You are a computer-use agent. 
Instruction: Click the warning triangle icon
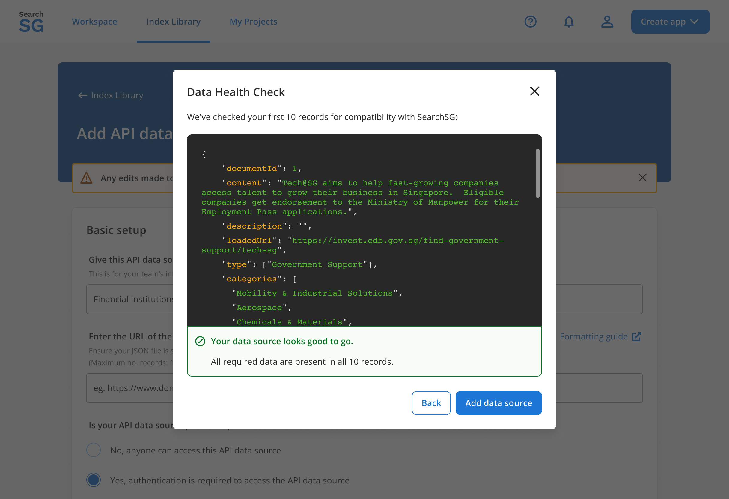point(86,178)
